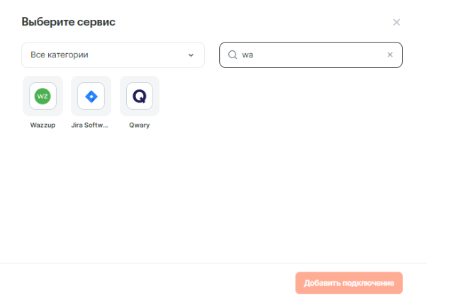
Task: Click empty space right of "wa" in search box
Action: 319,55
